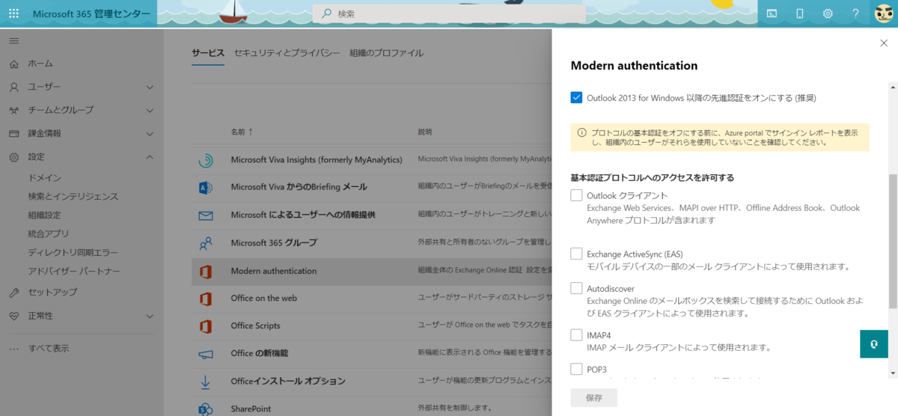Viewport: 898px width, 416px height.
Task: Click the panel vertical scrollbar
Action: pyautogui.click(x=893, y=240)
